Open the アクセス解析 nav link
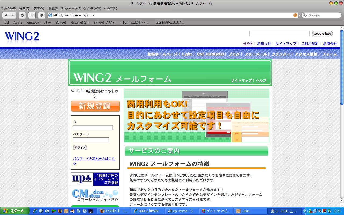 (x=306, y=54)
